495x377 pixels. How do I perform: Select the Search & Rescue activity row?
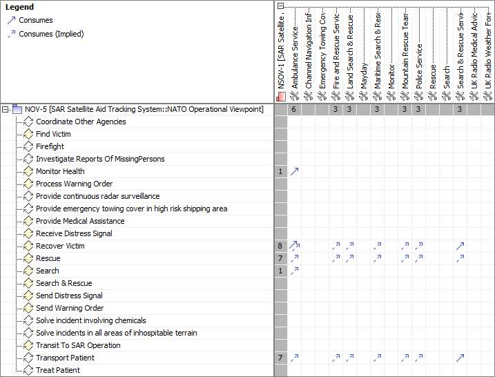tap(64, 283)
